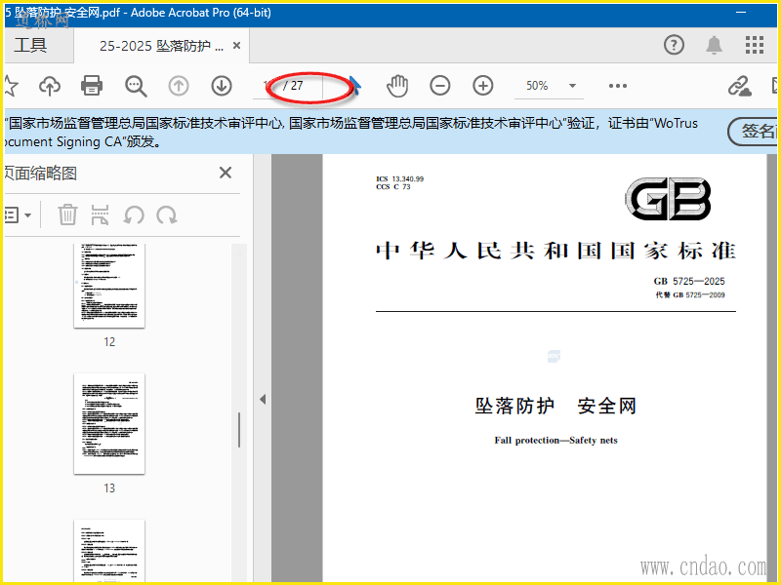Print the document with printer icon
Viewport: 781px width, 585px height.
[92, 86]
